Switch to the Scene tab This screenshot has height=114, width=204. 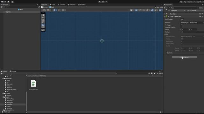click(44, 5)
